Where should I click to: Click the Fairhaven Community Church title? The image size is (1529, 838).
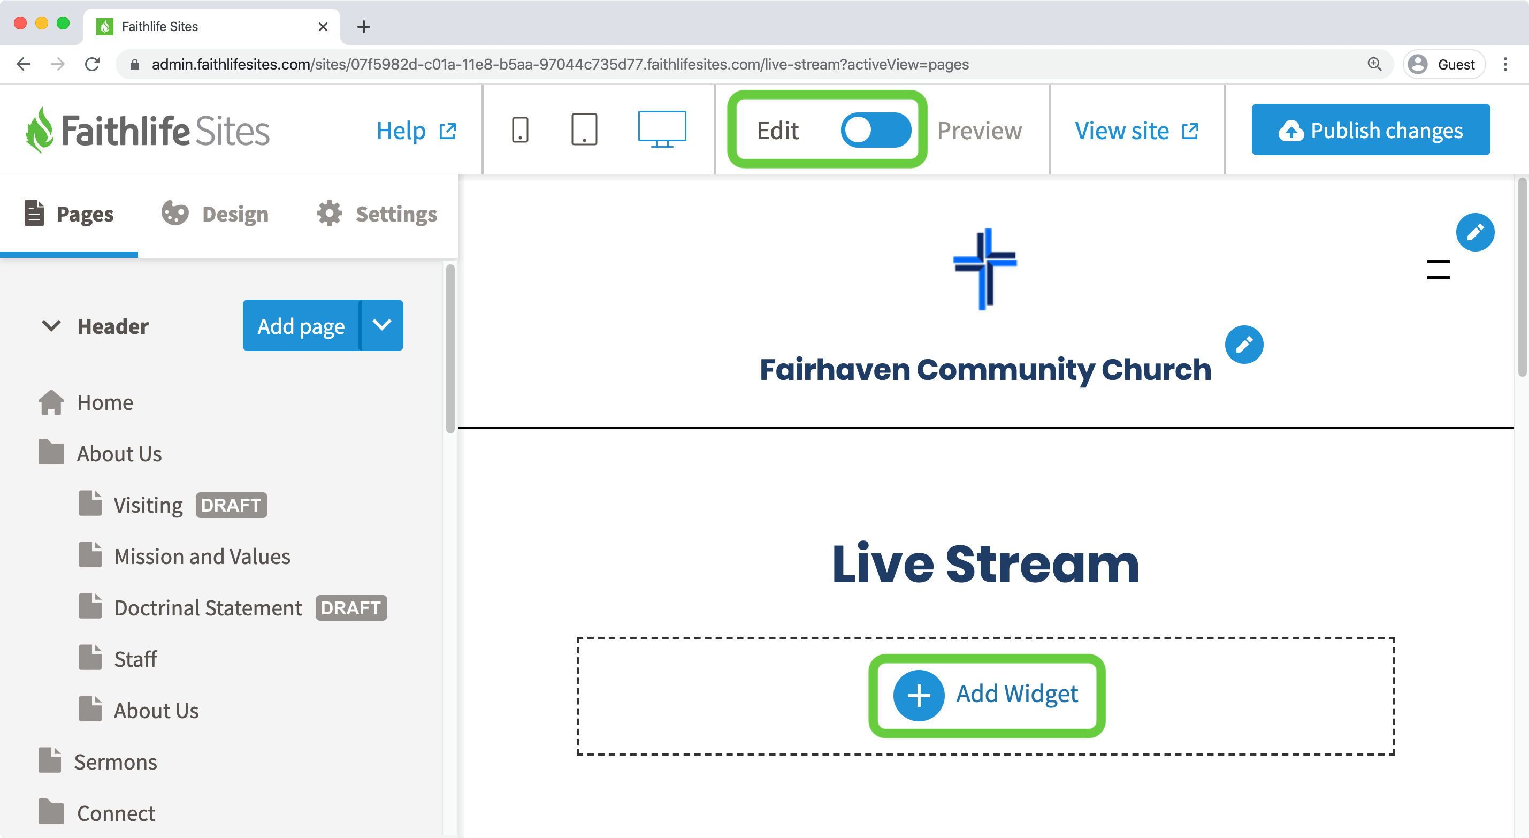(985, 369)
